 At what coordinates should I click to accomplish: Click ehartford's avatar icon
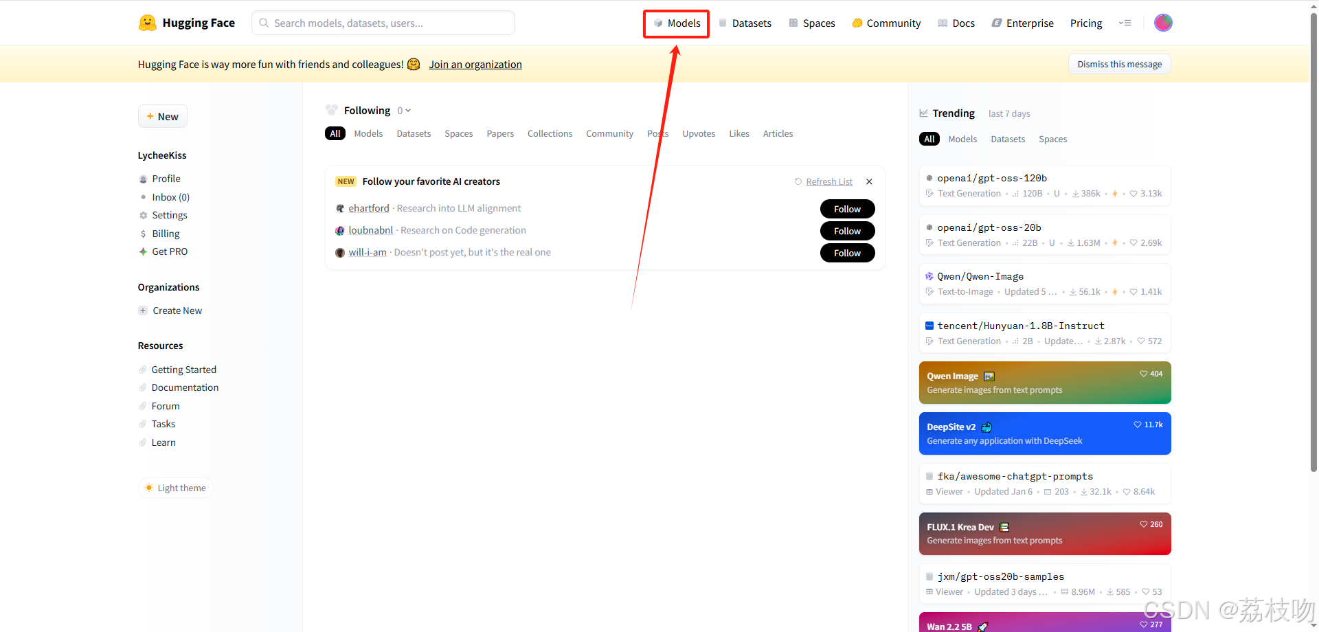point(340,208)
